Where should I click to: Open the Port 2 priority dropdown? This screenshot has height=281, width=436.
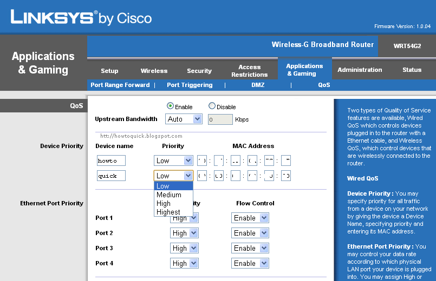[184, 233]
